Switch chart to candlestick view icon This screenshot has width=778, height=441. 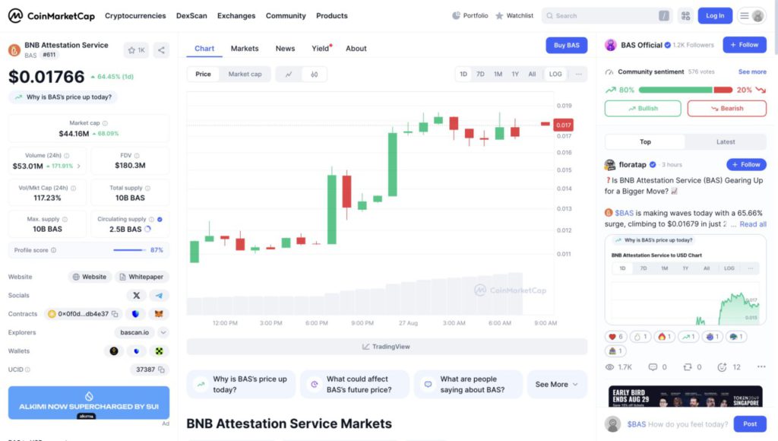[x=314, y=74]
